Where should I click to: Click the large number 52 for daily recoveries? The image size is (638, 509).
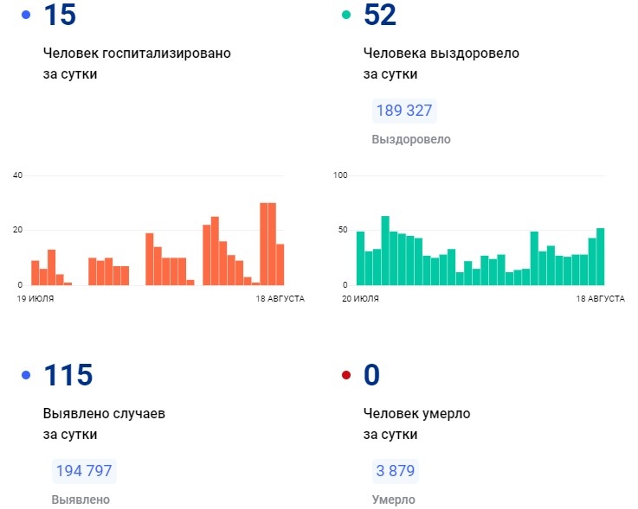(381, 15)
